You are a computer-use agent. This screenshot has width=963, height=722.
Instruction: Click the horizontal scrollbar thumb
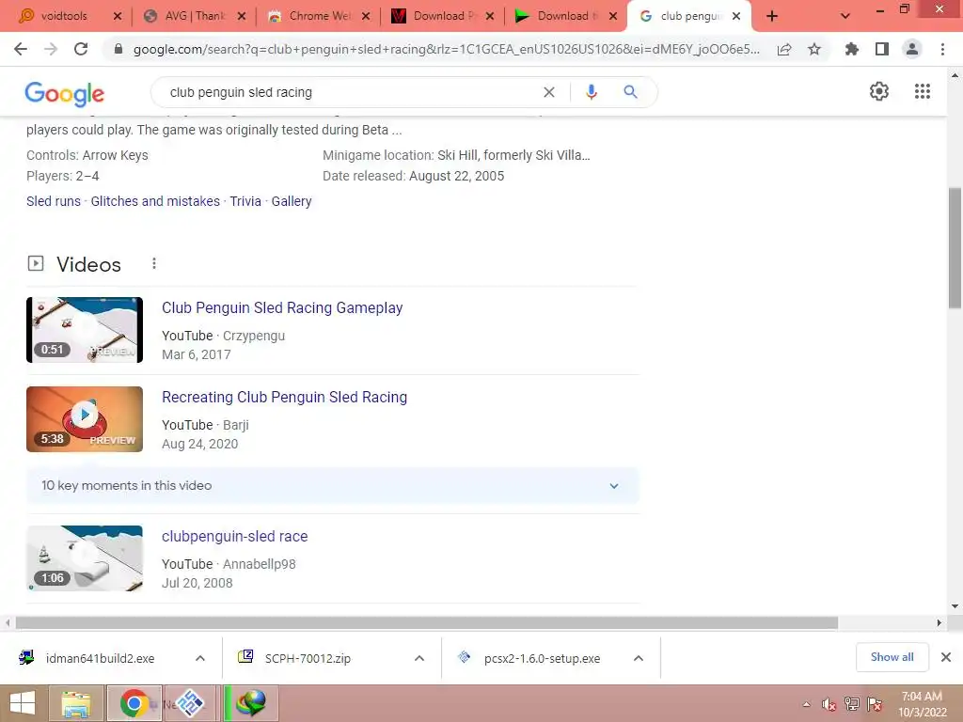pyautogui.click(x=427, y=623)
